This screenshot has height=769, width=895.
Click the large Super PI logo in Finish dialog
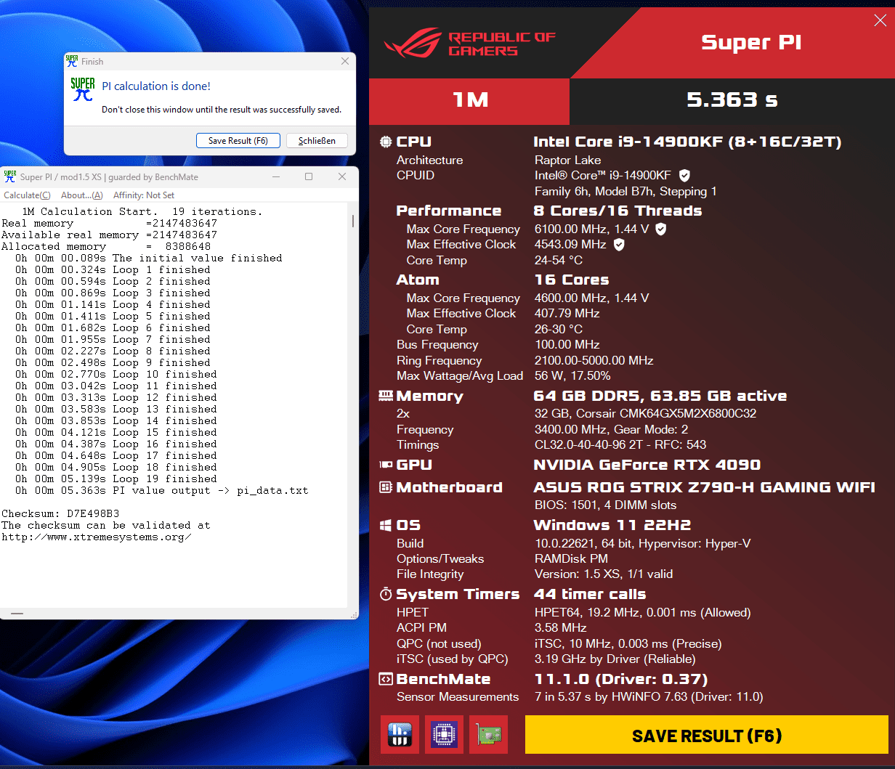(83, 89)
